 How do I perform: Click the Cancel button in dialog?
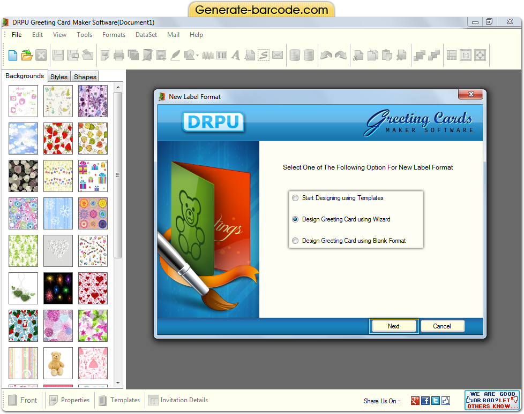(x=442, y=326)
